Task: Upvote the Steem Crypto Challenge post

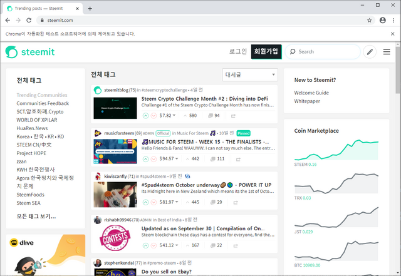Action: tap(145, 116)
